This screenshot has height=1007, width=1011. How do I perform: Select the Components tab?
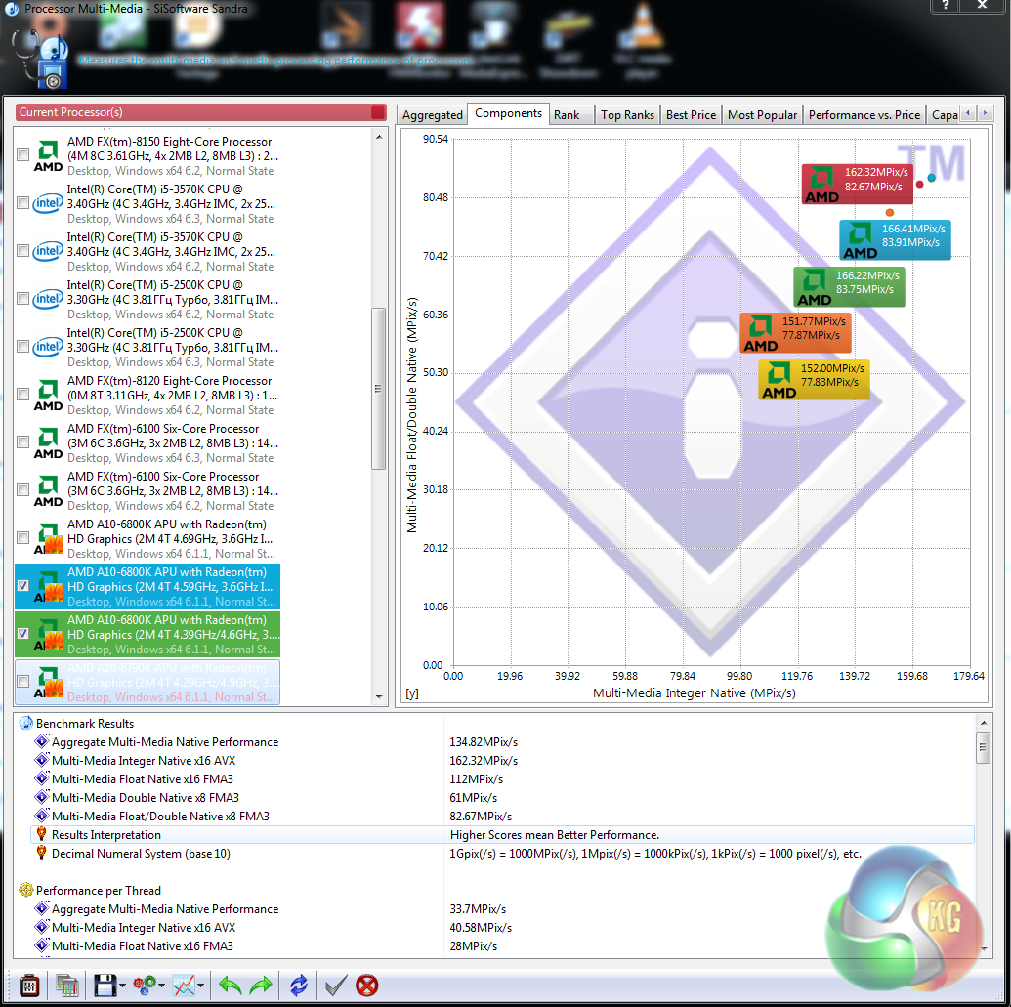pyautogui.click(x=508, y=113)
